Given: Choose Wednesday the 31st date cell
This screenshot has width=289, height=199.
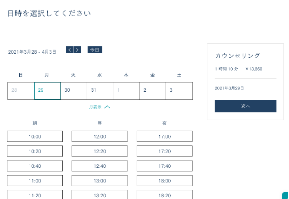Looking at the screenshot, I should pyautogui.click(x=100, y=91).
